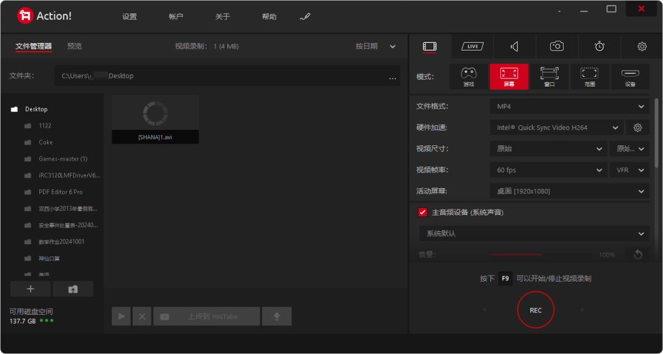Click the drawing pen icon in menu bar
This screenshot has height=354, width=663.
click(305, 17)
